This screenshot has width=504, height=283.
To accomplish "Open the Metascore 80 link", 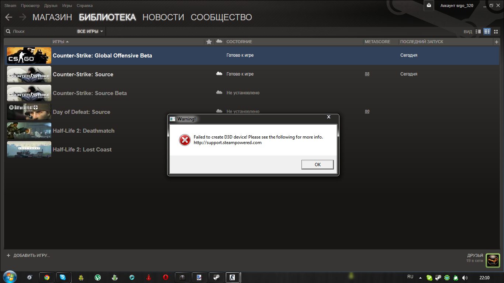I will point(367,111).
